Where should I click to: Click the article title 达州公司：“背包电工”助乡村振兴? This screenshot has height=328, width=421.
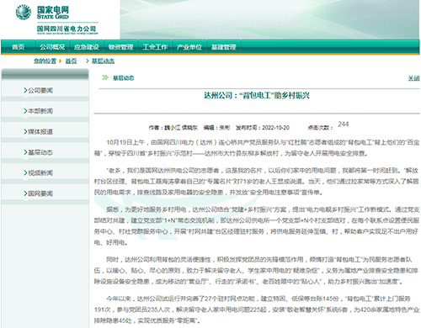(257, 96)
